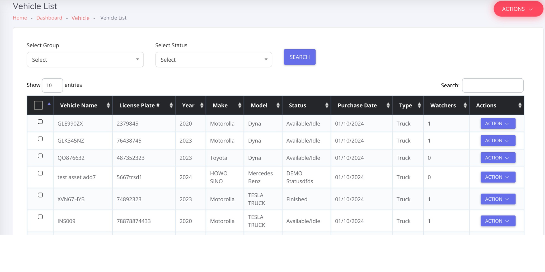This screenshot has height=272, width=545.
Task: Tick the checkbox for GLE990ZX row
Action: pyautogui.click(x=40, y=122)
